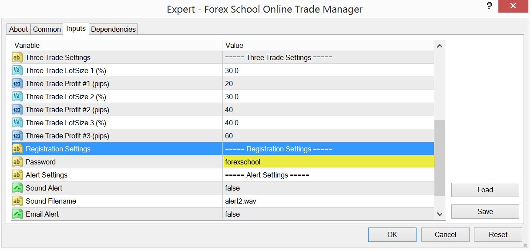Screen dimensions: 531x251
Task: Select the ===== Registration Settings ===== value
Action: (279, 149)
